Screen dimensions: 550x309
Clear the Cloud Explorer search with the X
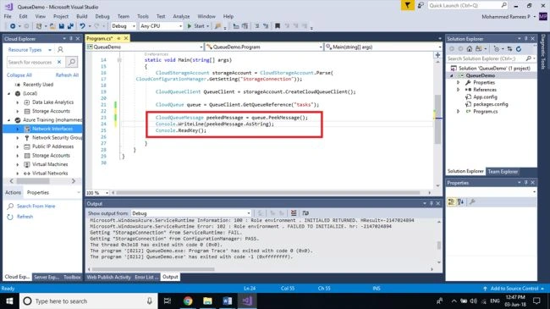(59, 62)
